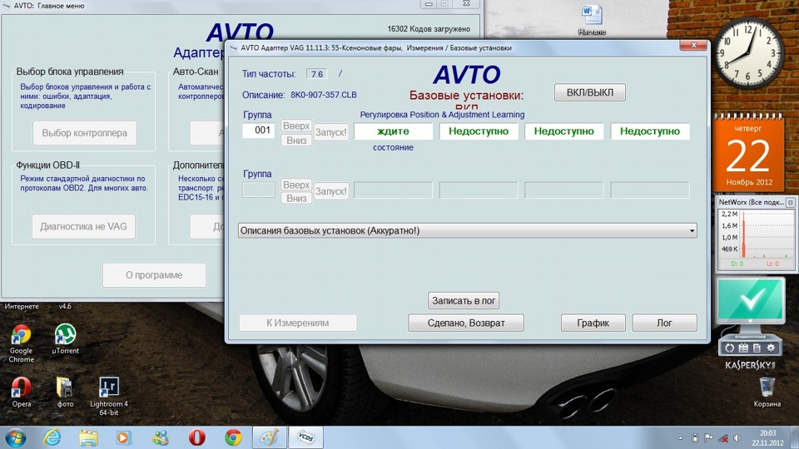Open Windows Explorer folder in taskbar
The image size is (799, 449).
(x=88, y=438)
